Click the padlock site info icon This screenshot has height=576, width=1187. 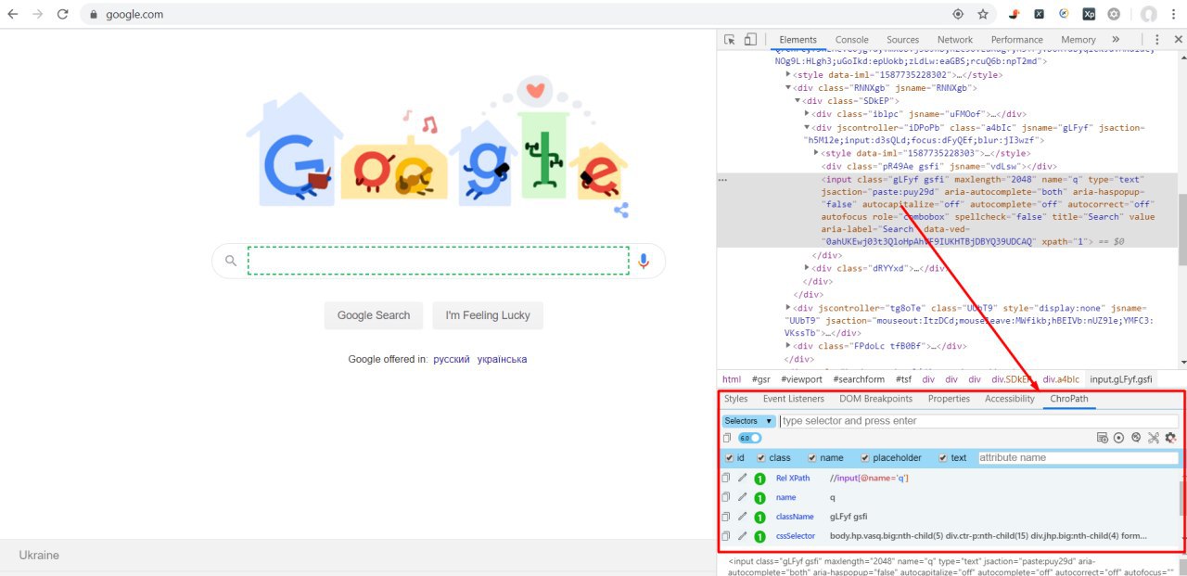(x=93, y=15)
